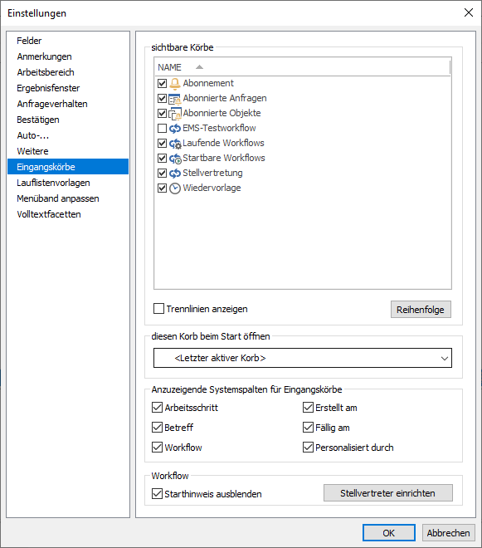Uncheck the Startbare Workflows checkbox
Image resolution: width=482 pixels, height=548 pixels.
coord(162,159)
